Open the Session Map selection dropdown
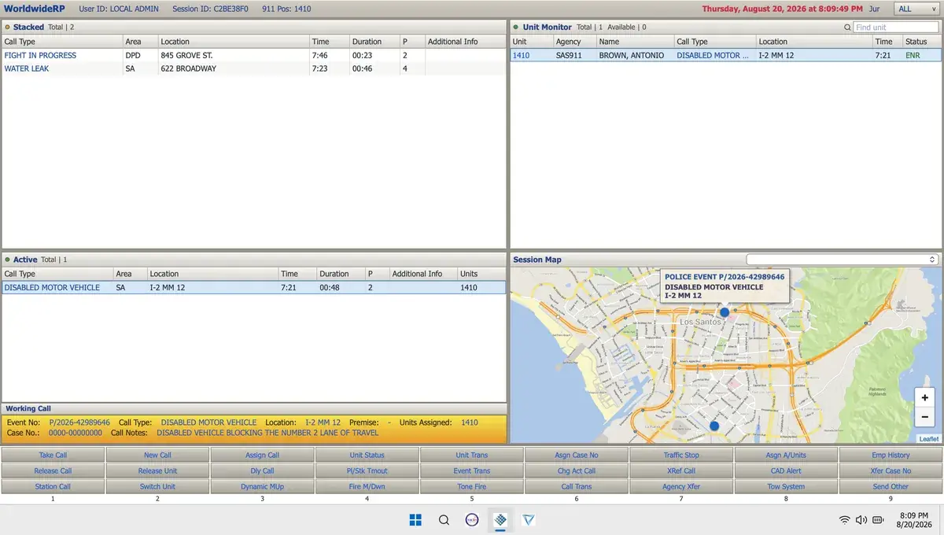Screen dimensions: 944x535 click(x=843, y=259)
